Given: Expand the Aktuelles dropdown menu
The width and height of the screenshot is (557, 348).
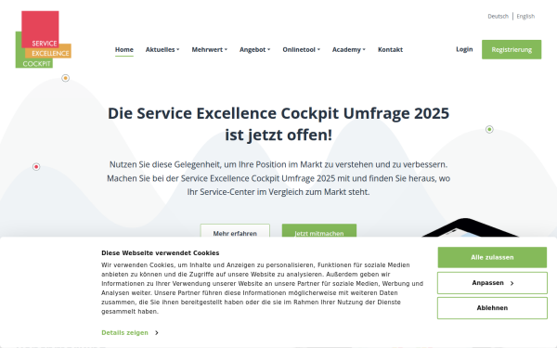Looking at the screenshot, I should [162, 50].
